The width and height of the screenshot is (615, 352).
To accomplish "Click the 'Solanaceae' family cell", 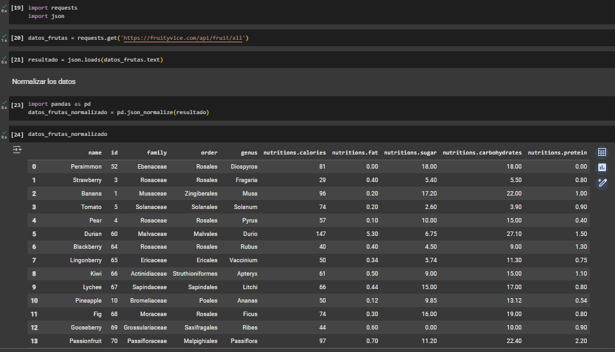I will pos(152,206).
